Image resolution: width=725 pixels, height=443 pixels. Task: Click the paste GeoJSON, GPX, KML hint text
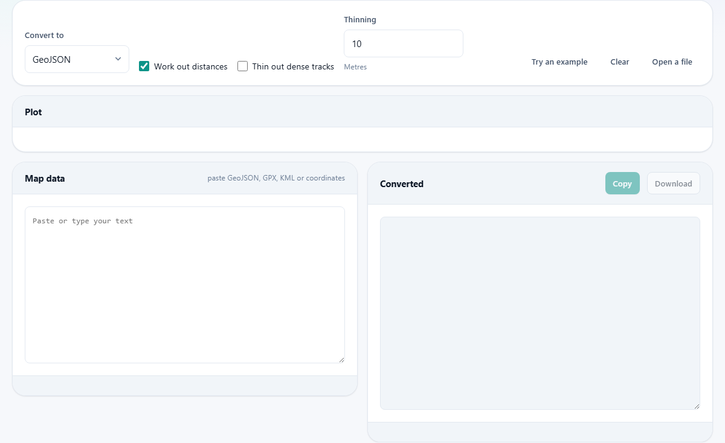276,178
